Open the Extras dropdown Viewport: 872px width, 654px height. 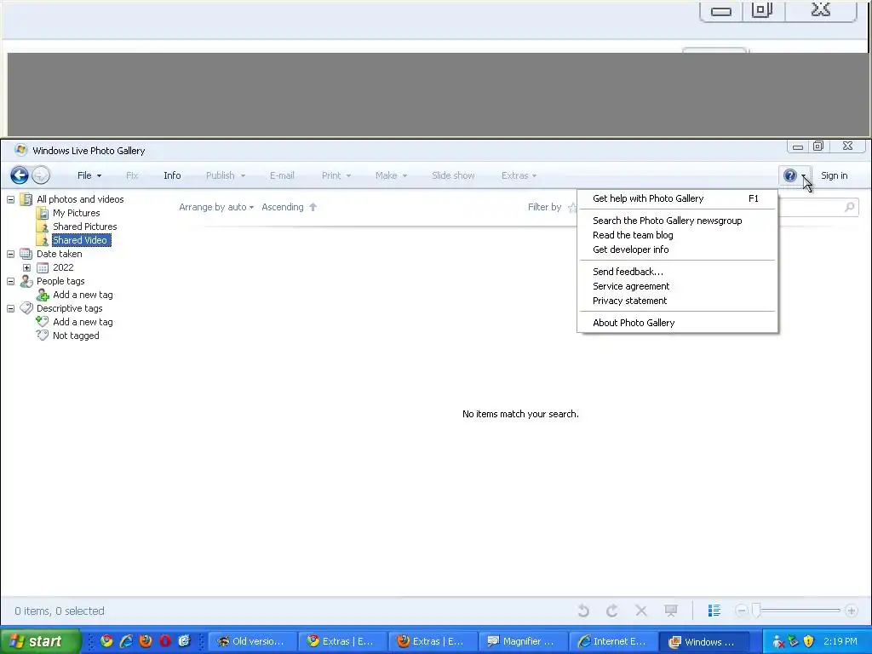(x=519, y=175)
